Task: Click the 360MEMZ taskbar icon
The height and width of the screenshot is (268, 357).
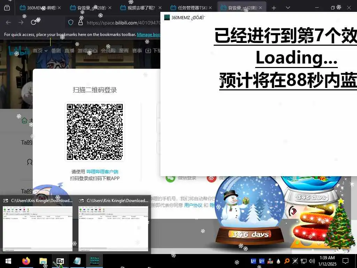Action: (94, 261)
